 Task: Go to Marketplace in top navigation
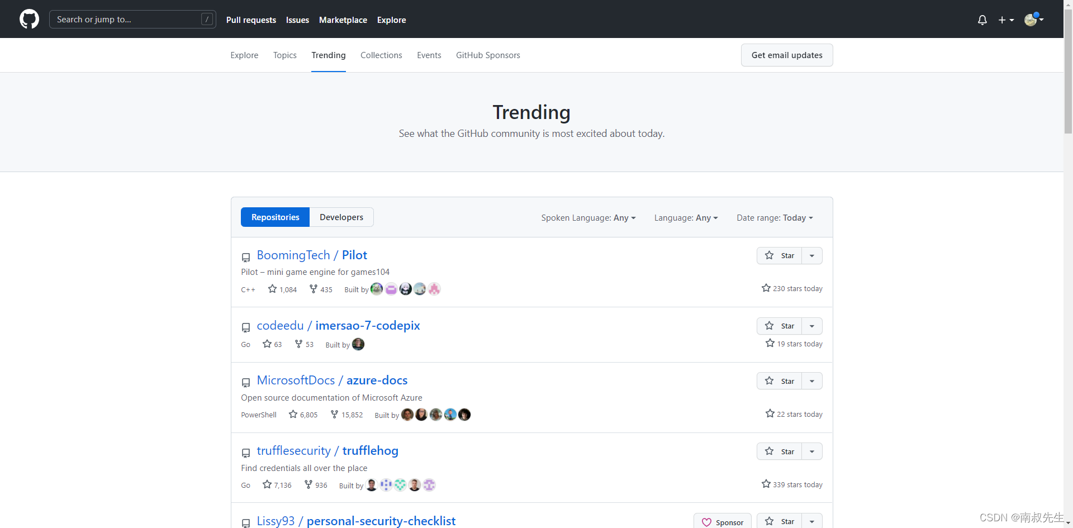343,20
